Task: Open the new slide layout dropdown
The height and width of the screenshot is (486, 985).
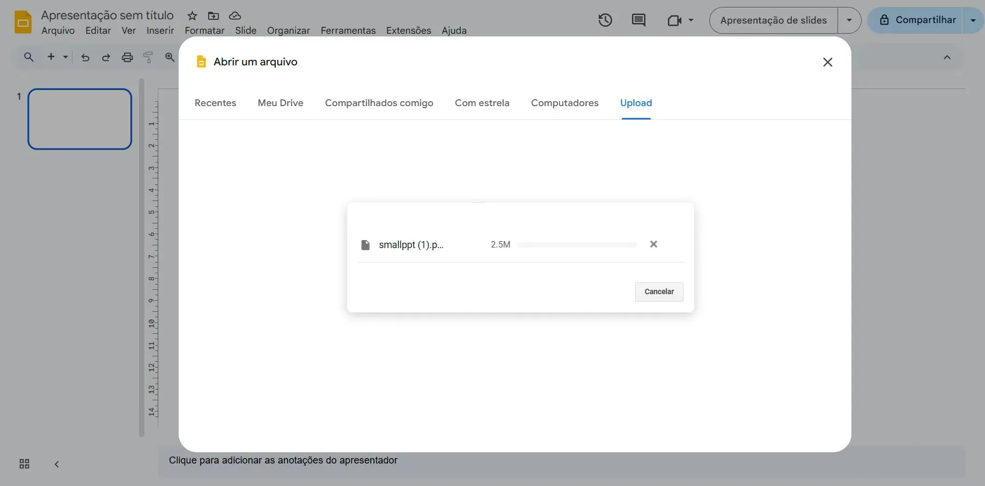Action: (x=65, y=57)
